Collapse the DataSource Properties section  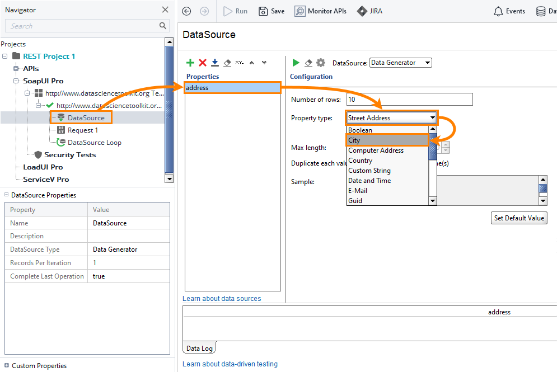pos(6,195)
